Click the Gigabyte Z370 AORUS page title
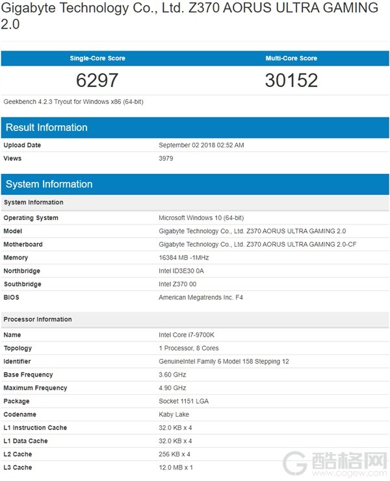Viewport: 390px width, 481px height. (x=189, y=16)
